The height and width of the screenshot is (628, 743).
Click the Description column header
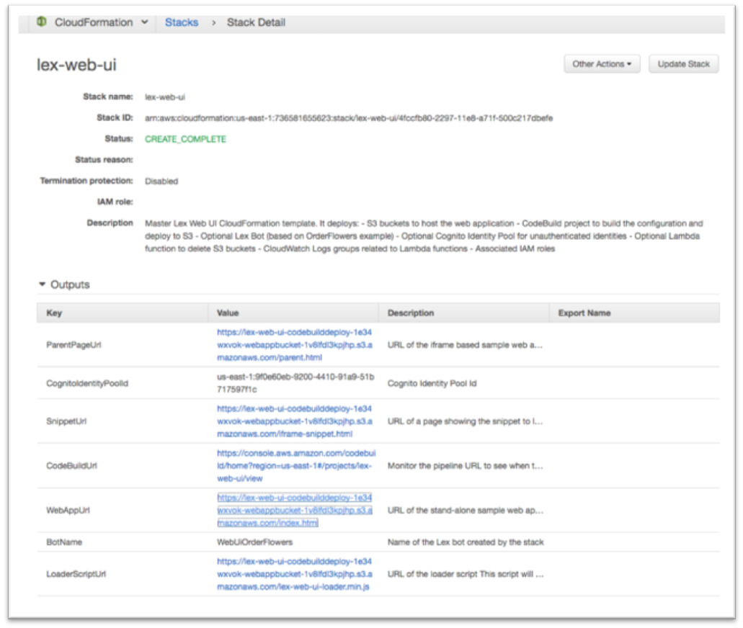(x=464, y=313)
